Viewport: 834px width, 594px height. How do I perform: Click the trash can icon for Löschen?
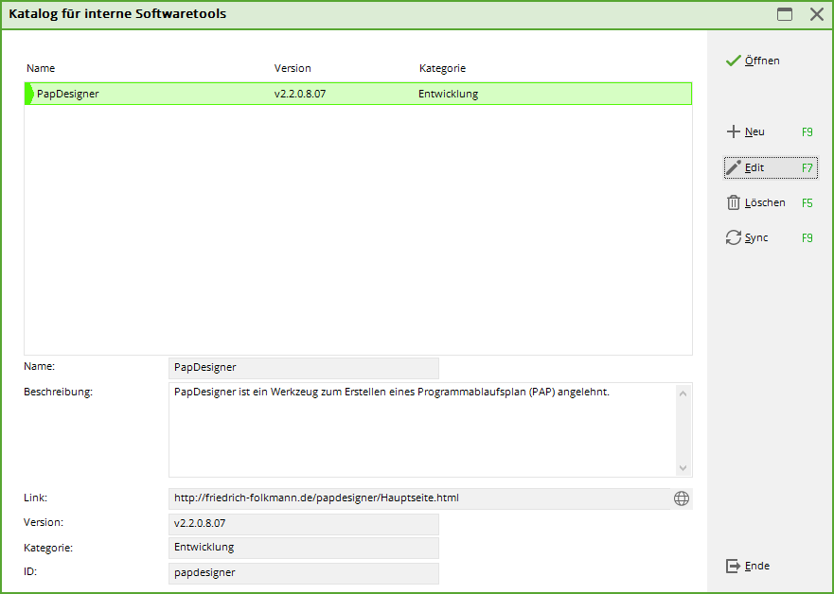(x=733, y=202)
